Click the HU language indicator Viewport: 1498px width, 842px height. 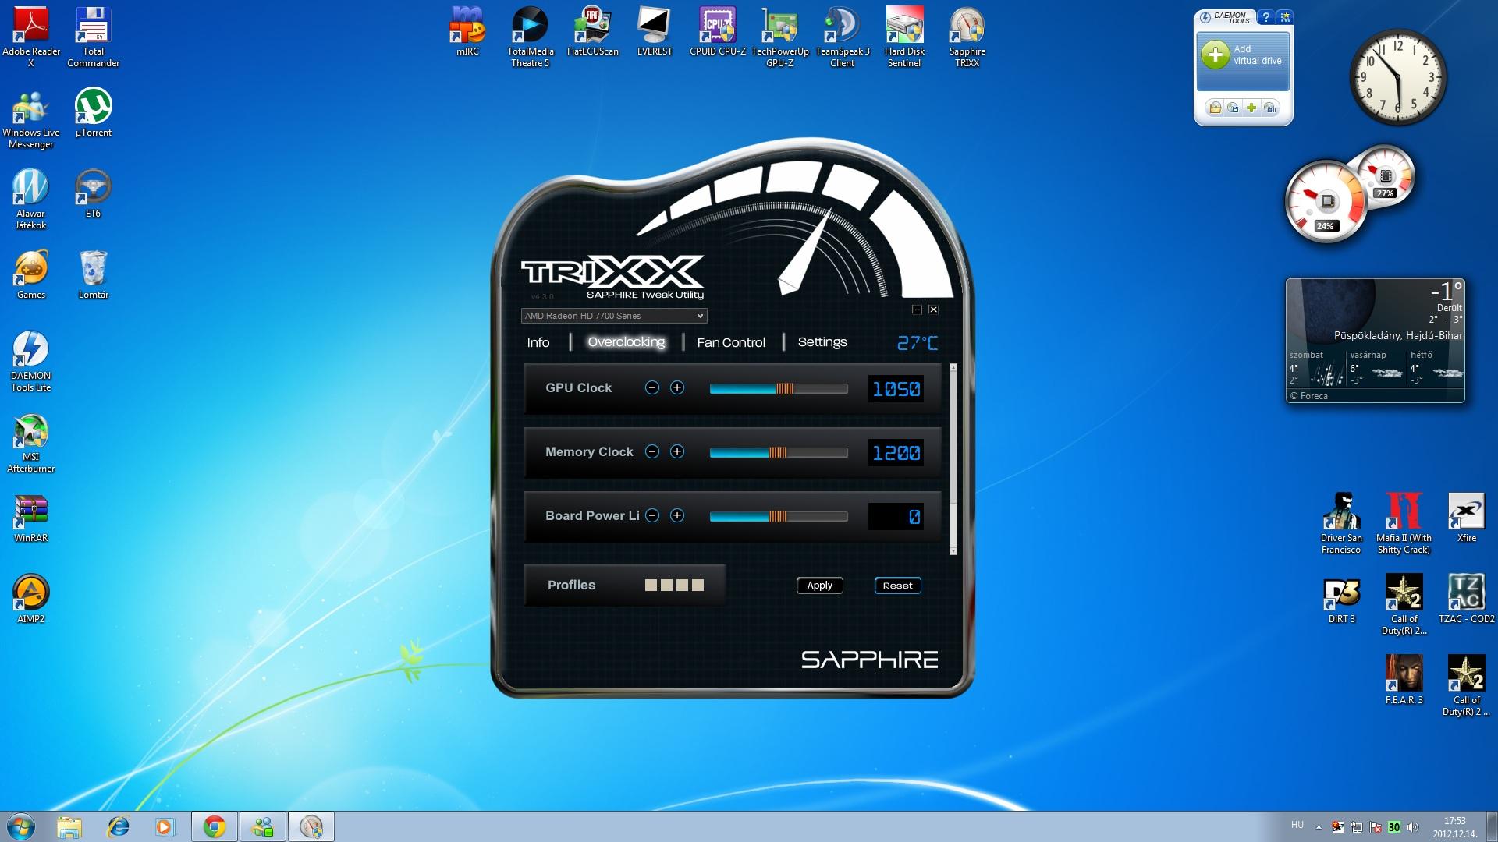pos(1297,825)
